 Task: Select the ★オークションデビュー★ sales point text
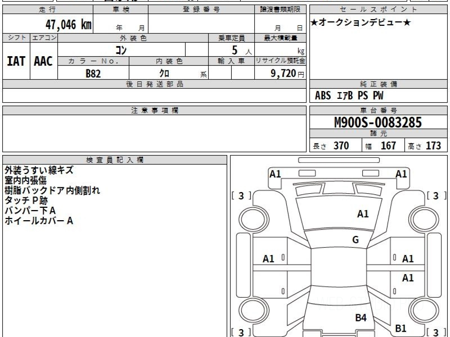[x=361, y=23]
